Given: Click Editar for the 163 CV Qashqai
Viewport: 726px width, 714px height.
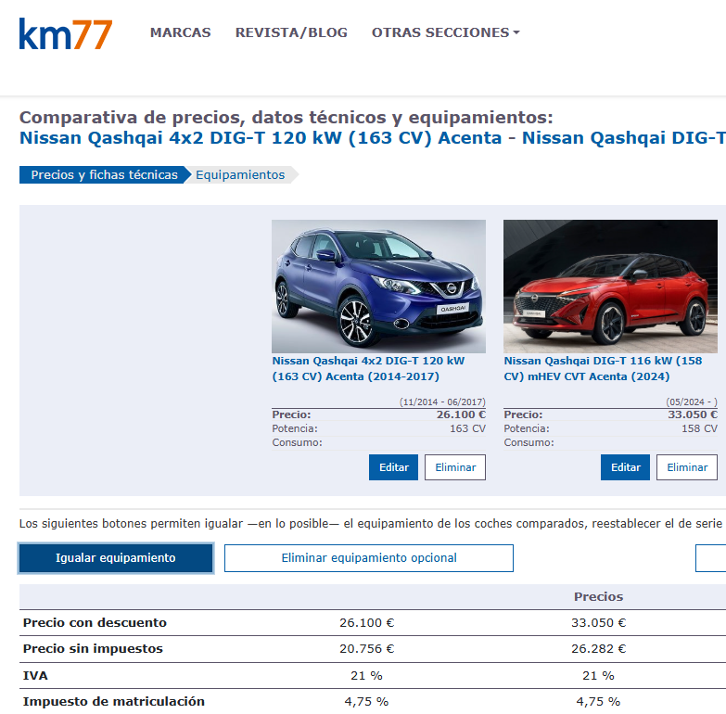Looking at the screenshot, I should click(x=393, y=467).
